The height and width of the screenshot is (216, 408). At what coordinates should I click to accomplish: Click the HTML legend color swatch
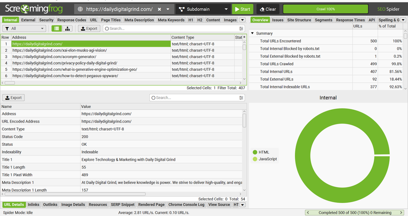[255, 152]
